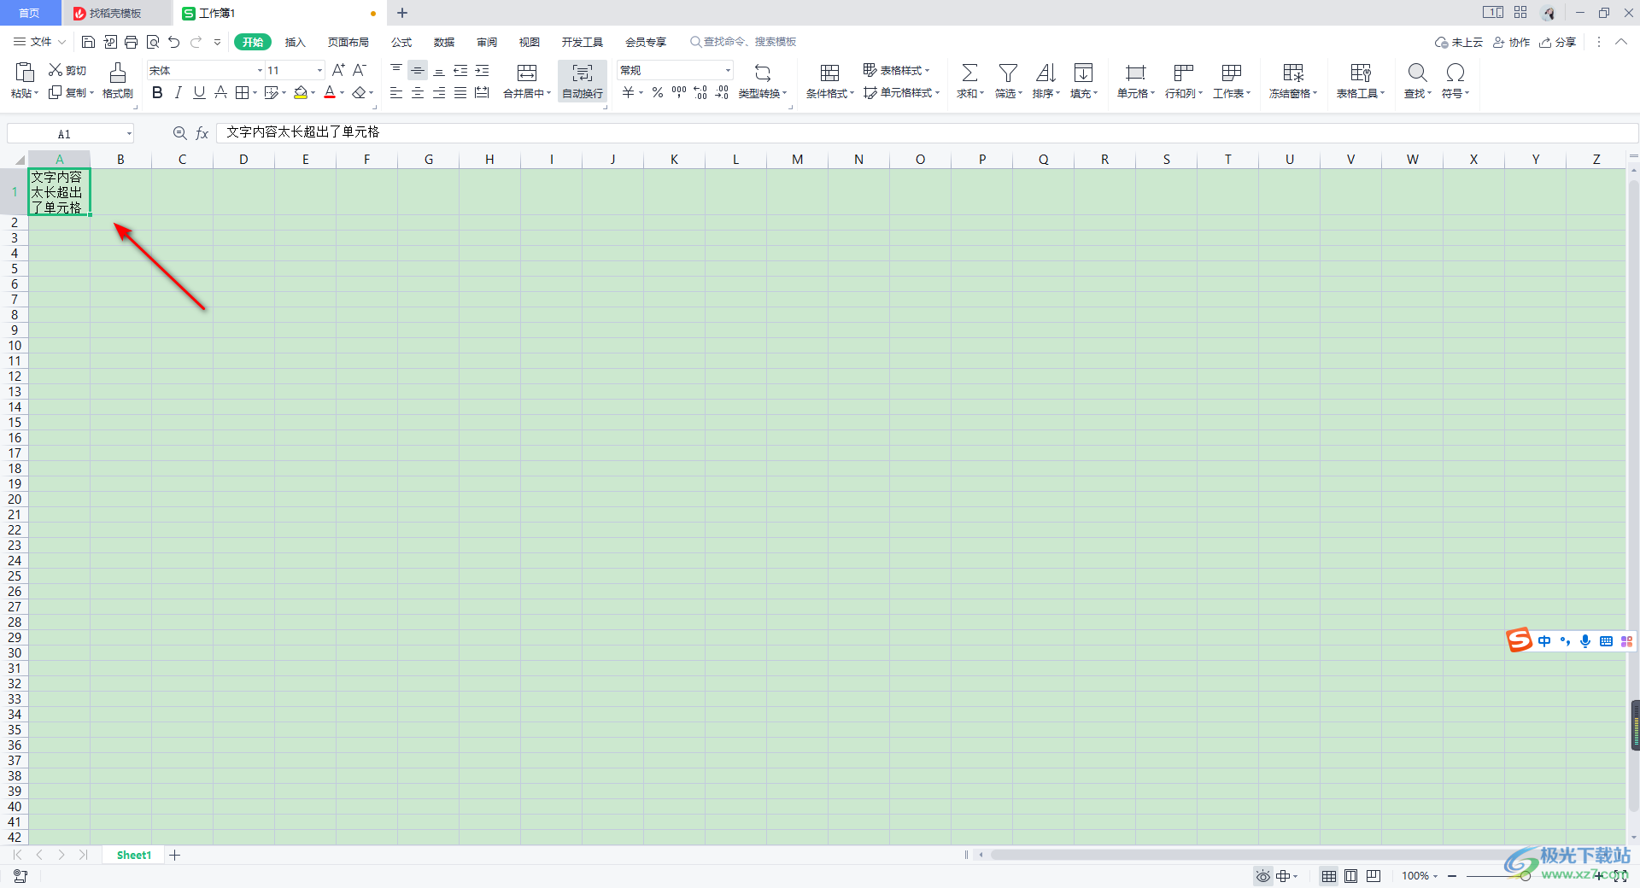
Task: Toggle horizontal center alignment
Action: click(x=418, y=92)
